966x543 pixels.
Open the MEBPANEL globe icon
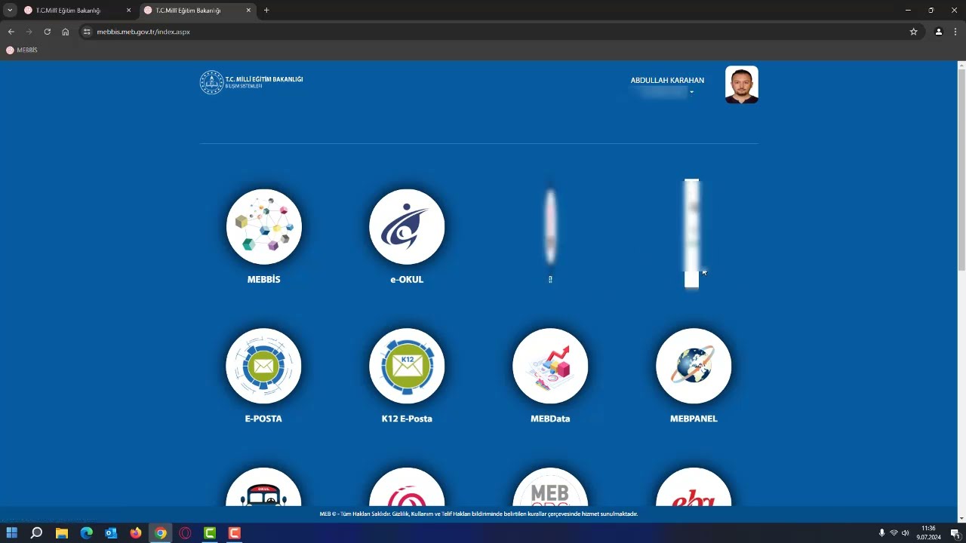point(694,366)
